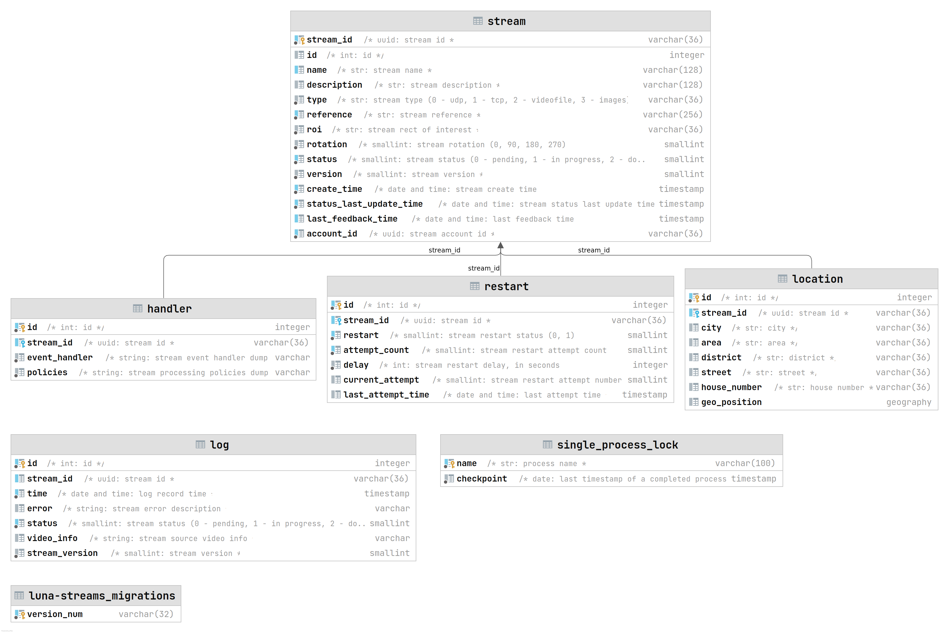Click the column icon next to checkpoint
This screenshot has height=633, width=949.
click(x=449, y=478)
